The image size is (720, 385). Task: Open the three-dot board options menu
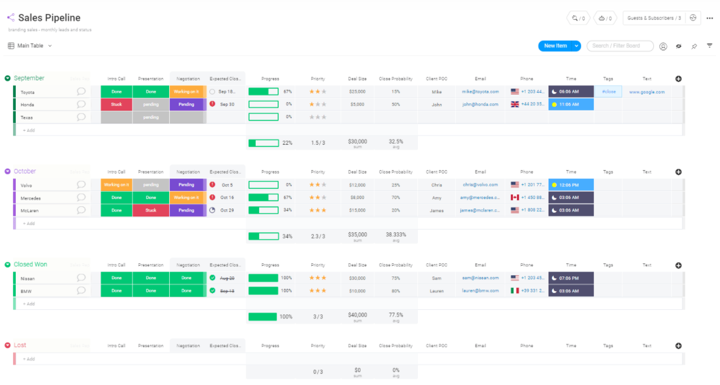point(710,18)
